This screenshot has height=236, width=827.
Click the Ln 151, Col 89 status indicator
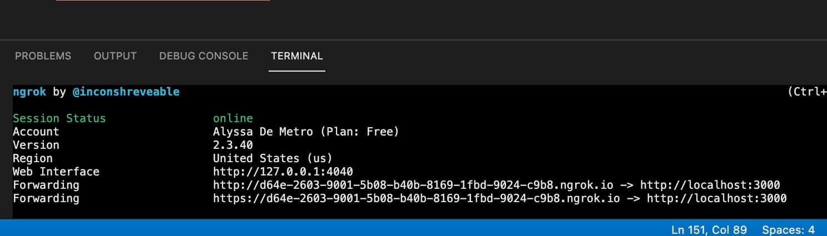[709, 229]
